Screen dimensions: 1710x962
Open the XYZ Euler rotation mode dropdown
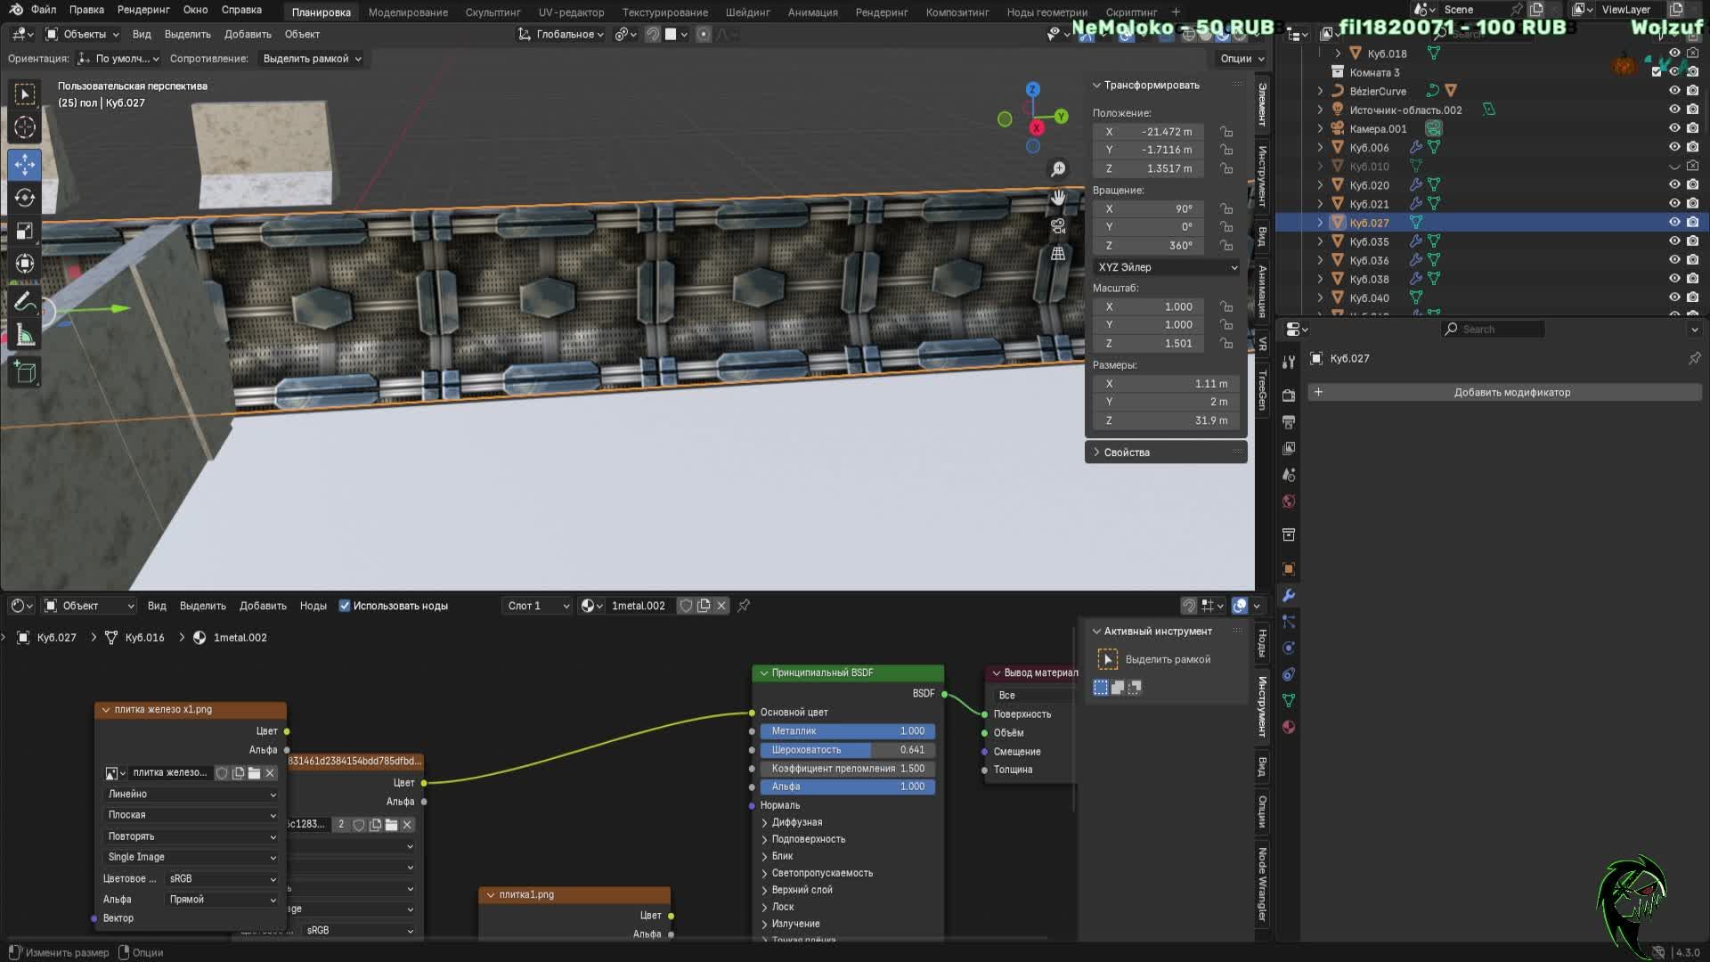(1167, 267)
